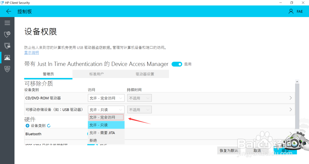Image resolution: width=309 pixels, height=164 pixels.
Task: Choose 允许 - 只读 option in list
Action: (106, 125)
